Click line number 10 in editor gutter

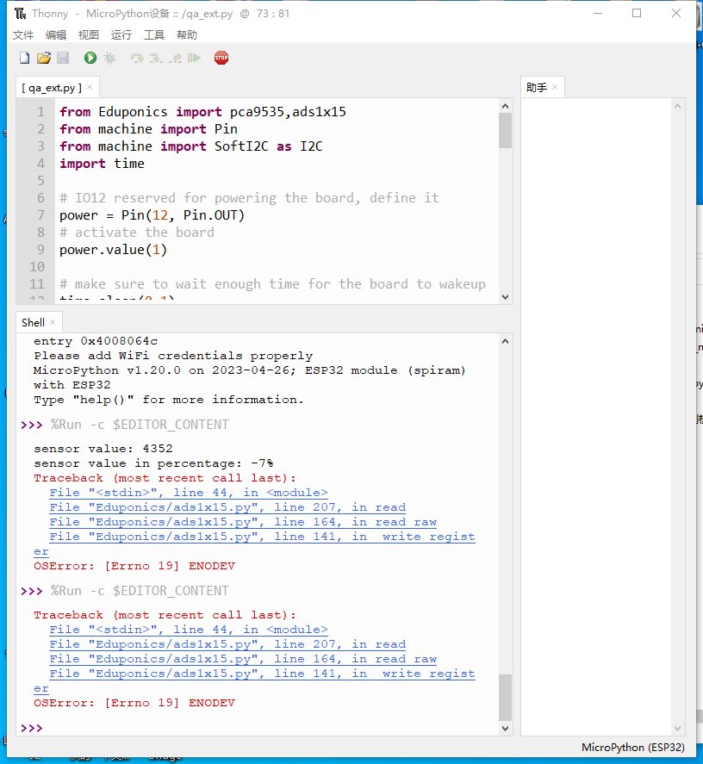pyautogui.click(x=37, y=266)
